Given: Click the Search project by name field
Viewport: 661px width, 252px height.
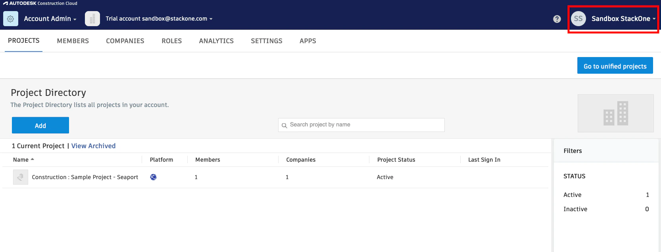Looking at the screenshot, I should [361, 125].
